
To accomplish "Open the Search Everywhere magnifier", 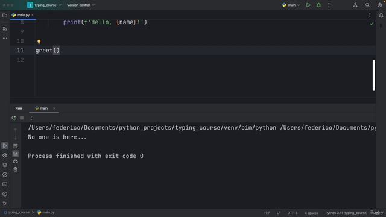I will click(x=367, y=5).
